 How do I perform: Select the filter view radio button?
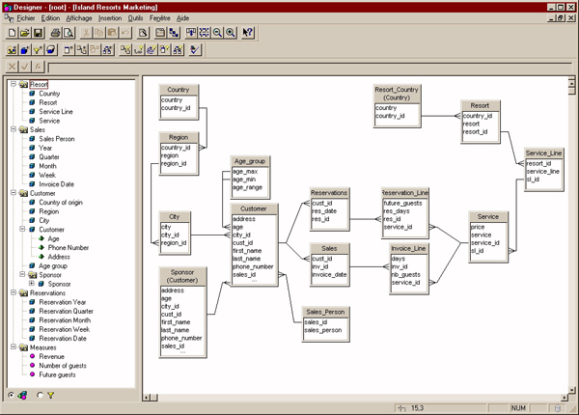pyautogui.click(x=39, y=395)
